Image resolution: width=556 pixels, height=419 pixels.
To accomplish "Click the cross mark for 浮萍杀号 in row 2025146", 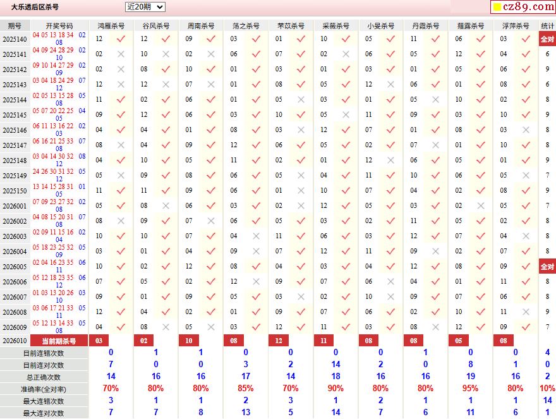I will [526, 130].
